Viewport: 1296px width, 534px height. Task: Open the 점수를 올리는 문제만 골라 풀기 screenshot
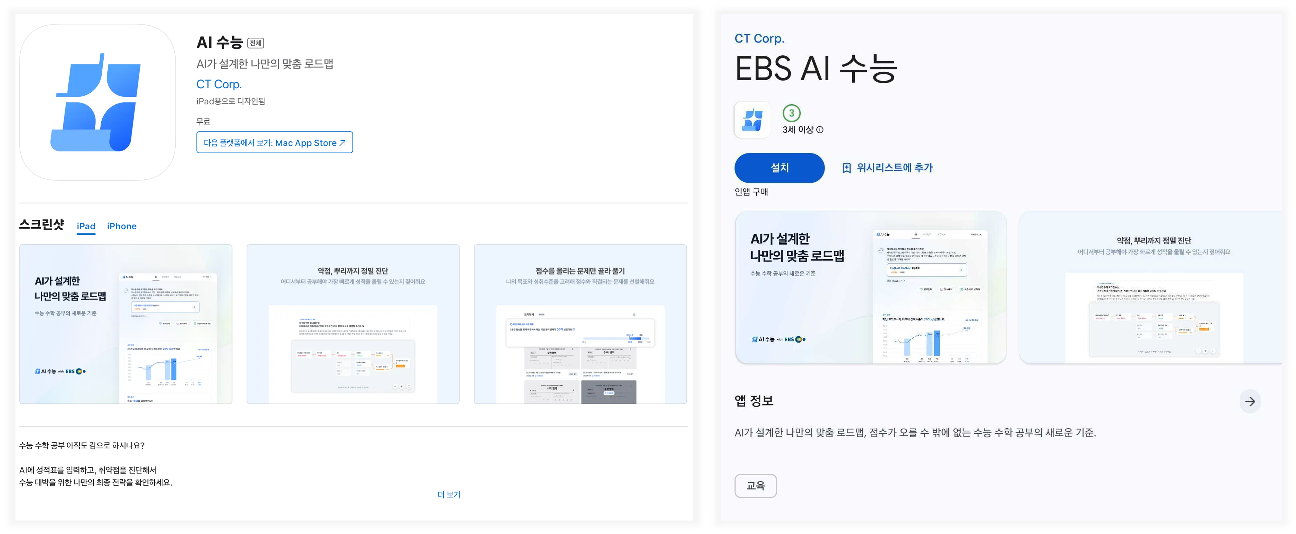click(580, 324)
